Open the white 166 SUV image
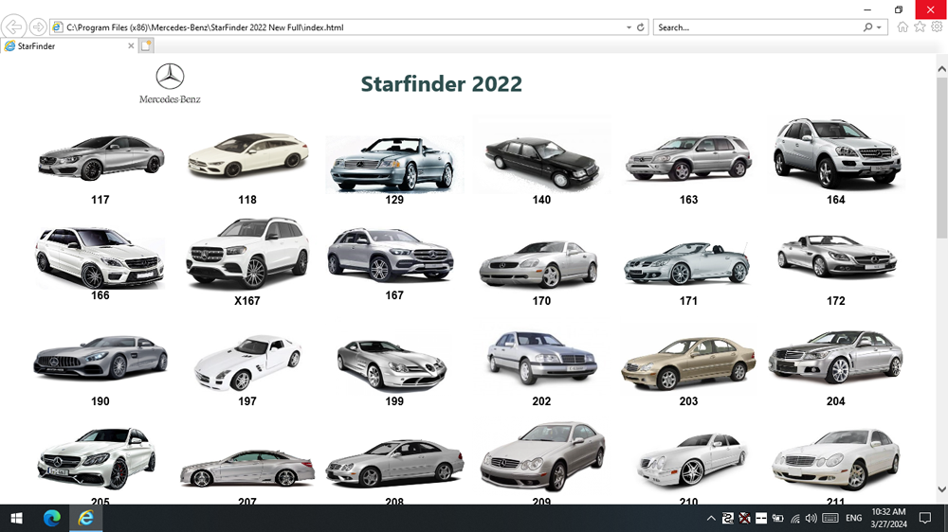Image resolution: width=948 pixels, height=532 pixels. (x=100, y=257)
